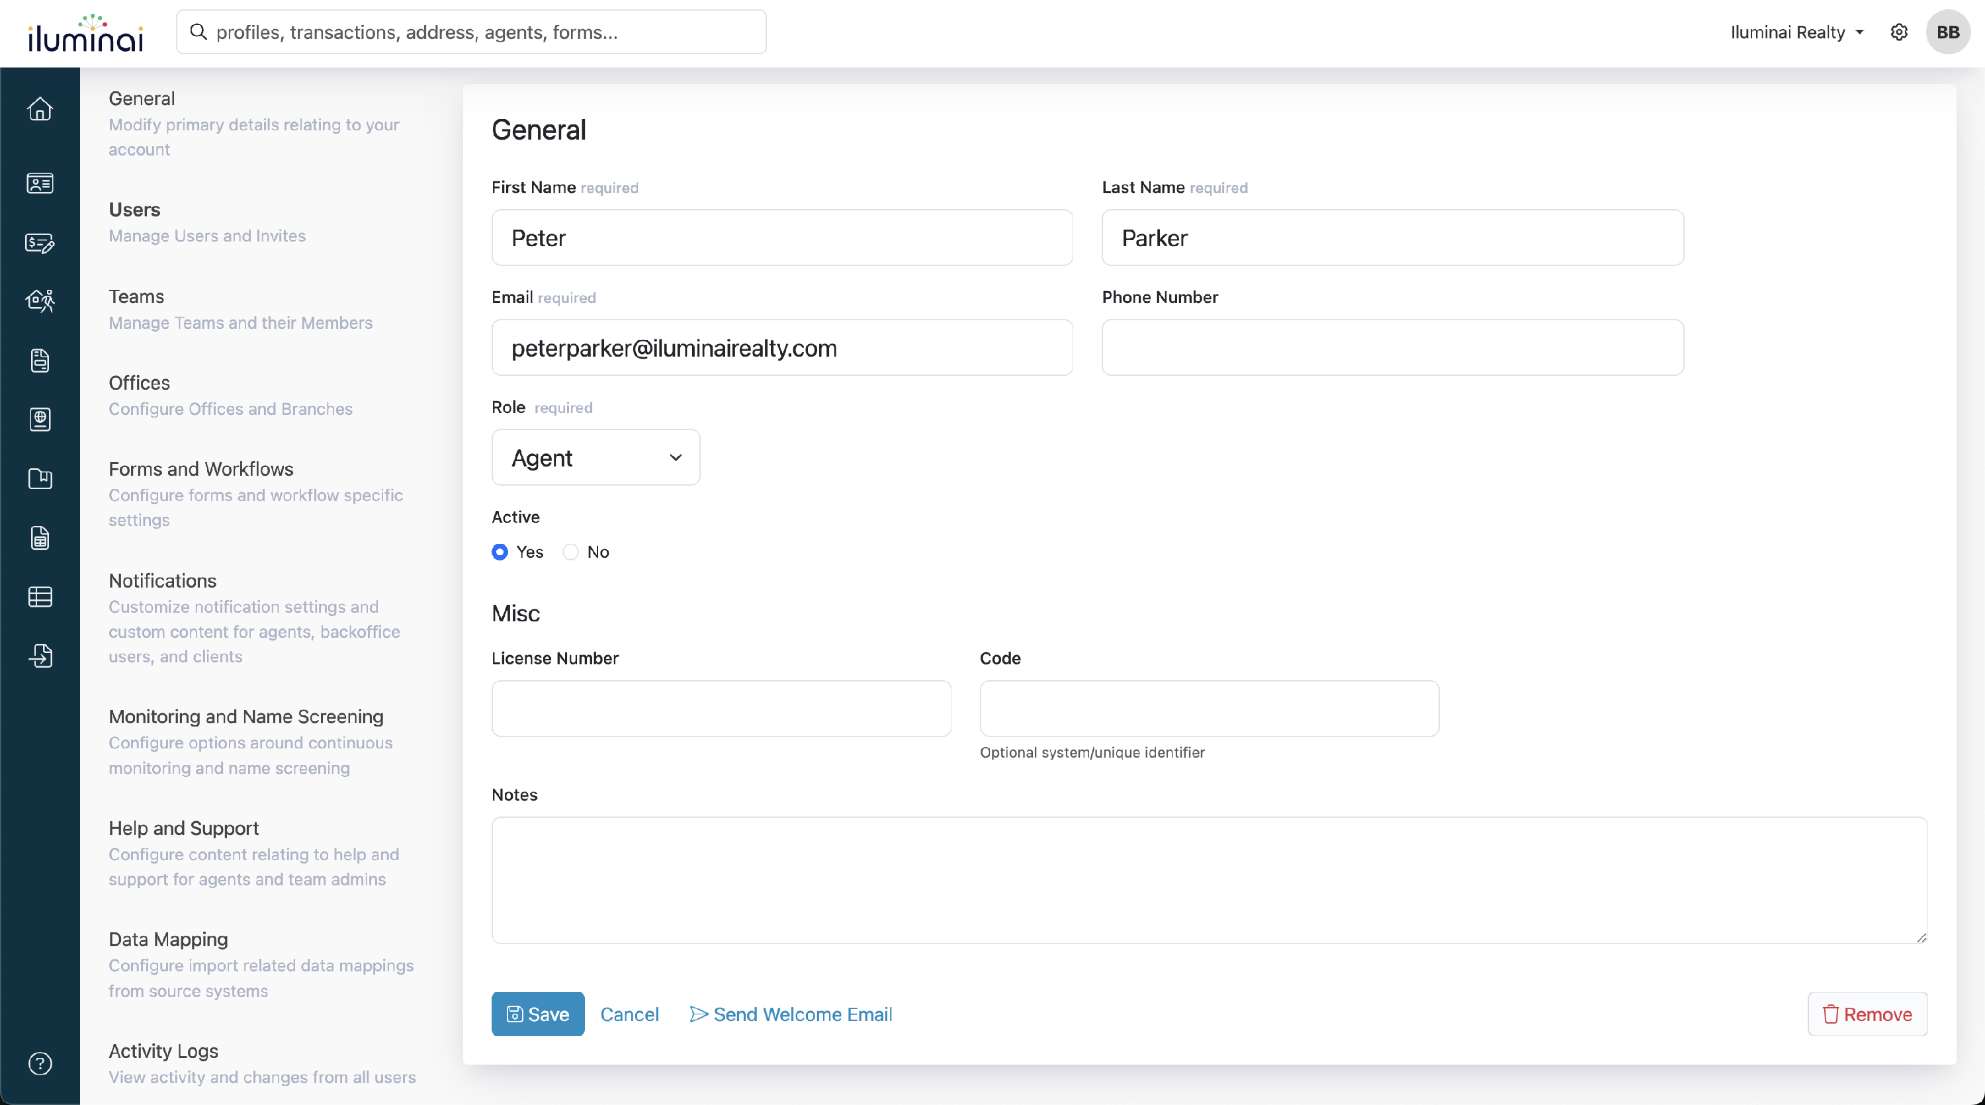Expand the Iluminai Realty account dropdown
Image resolution: width=1985 pixels, height=1105 pixels.
[1796, 32]
